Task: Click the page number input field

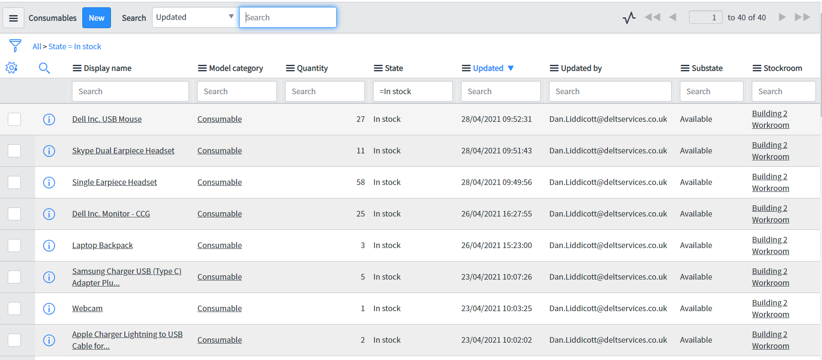Action: [706, 17]
